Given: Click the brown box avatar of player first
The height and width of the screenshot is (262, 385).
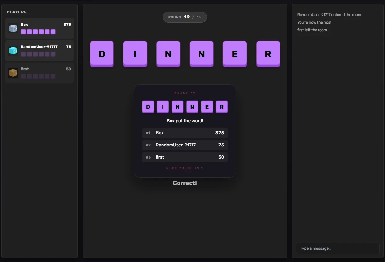Looking at the screenshot, I should 13,73.
